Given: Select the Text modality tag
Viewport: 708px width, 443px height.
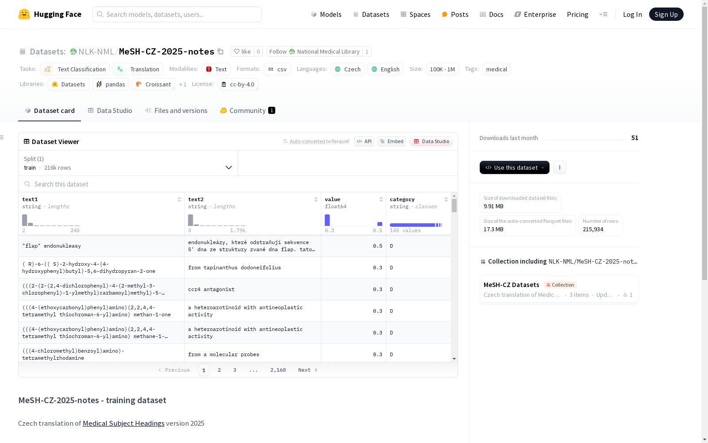Looking at the screenshot, I should (x=216, y=69).
